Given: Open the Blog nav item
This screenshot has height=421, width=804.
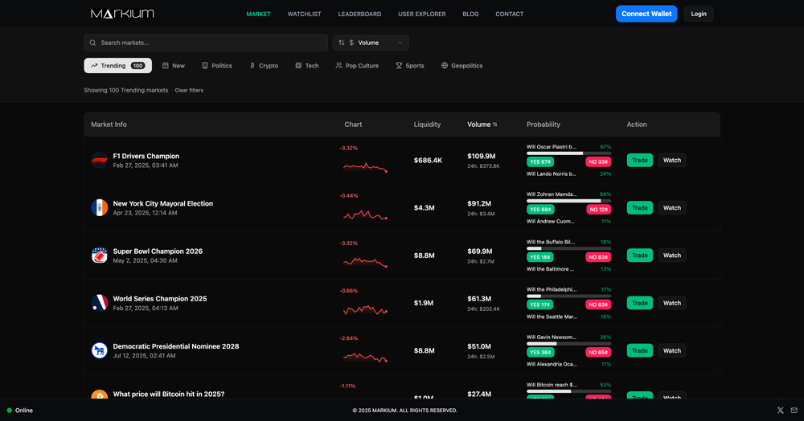Looking at the screenshot, I should (x=470, y=14).
